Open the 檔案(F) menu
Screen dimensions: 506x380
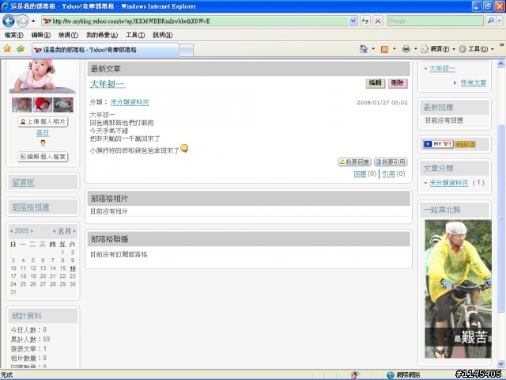pos(14,35)
